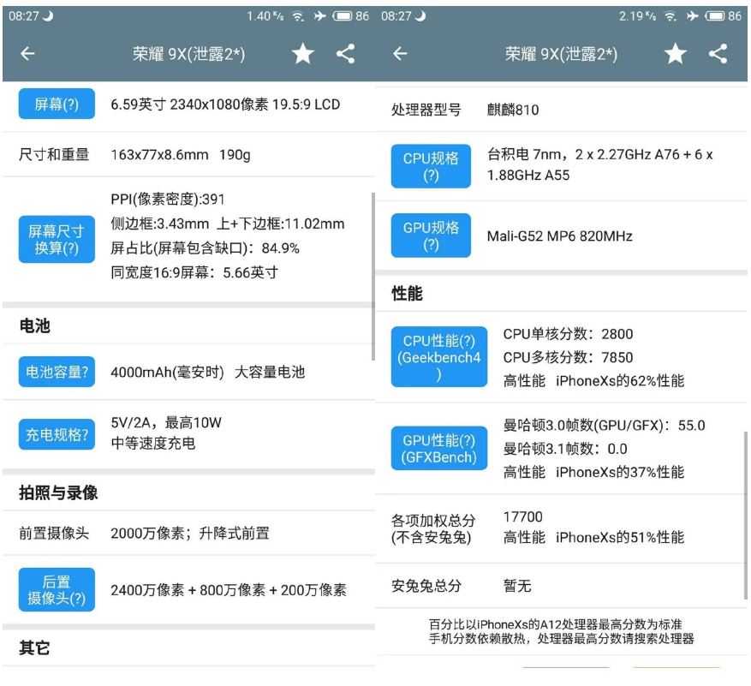Tap the 屏幕尺寸换算(?) button
Screen dimensions: 751x686
(57, 240)
